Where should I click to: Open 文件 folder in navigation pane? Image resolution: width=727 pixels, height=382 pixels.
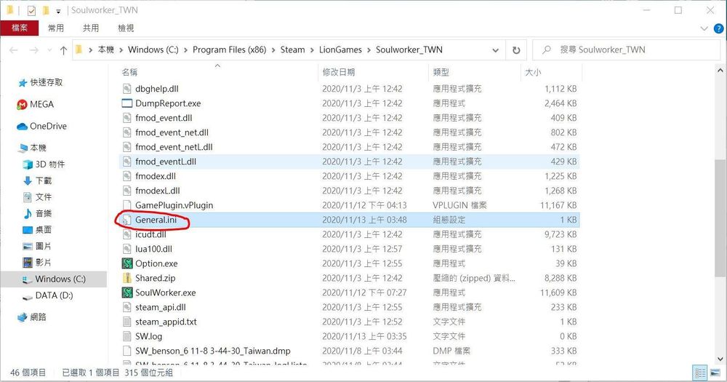[x=43, y=196]
